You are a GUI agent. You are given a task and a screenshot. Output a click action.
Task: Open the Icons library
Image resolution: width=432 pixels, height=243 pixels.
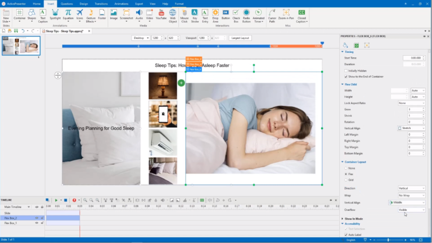pyautogui.click(x=80, y=15)
